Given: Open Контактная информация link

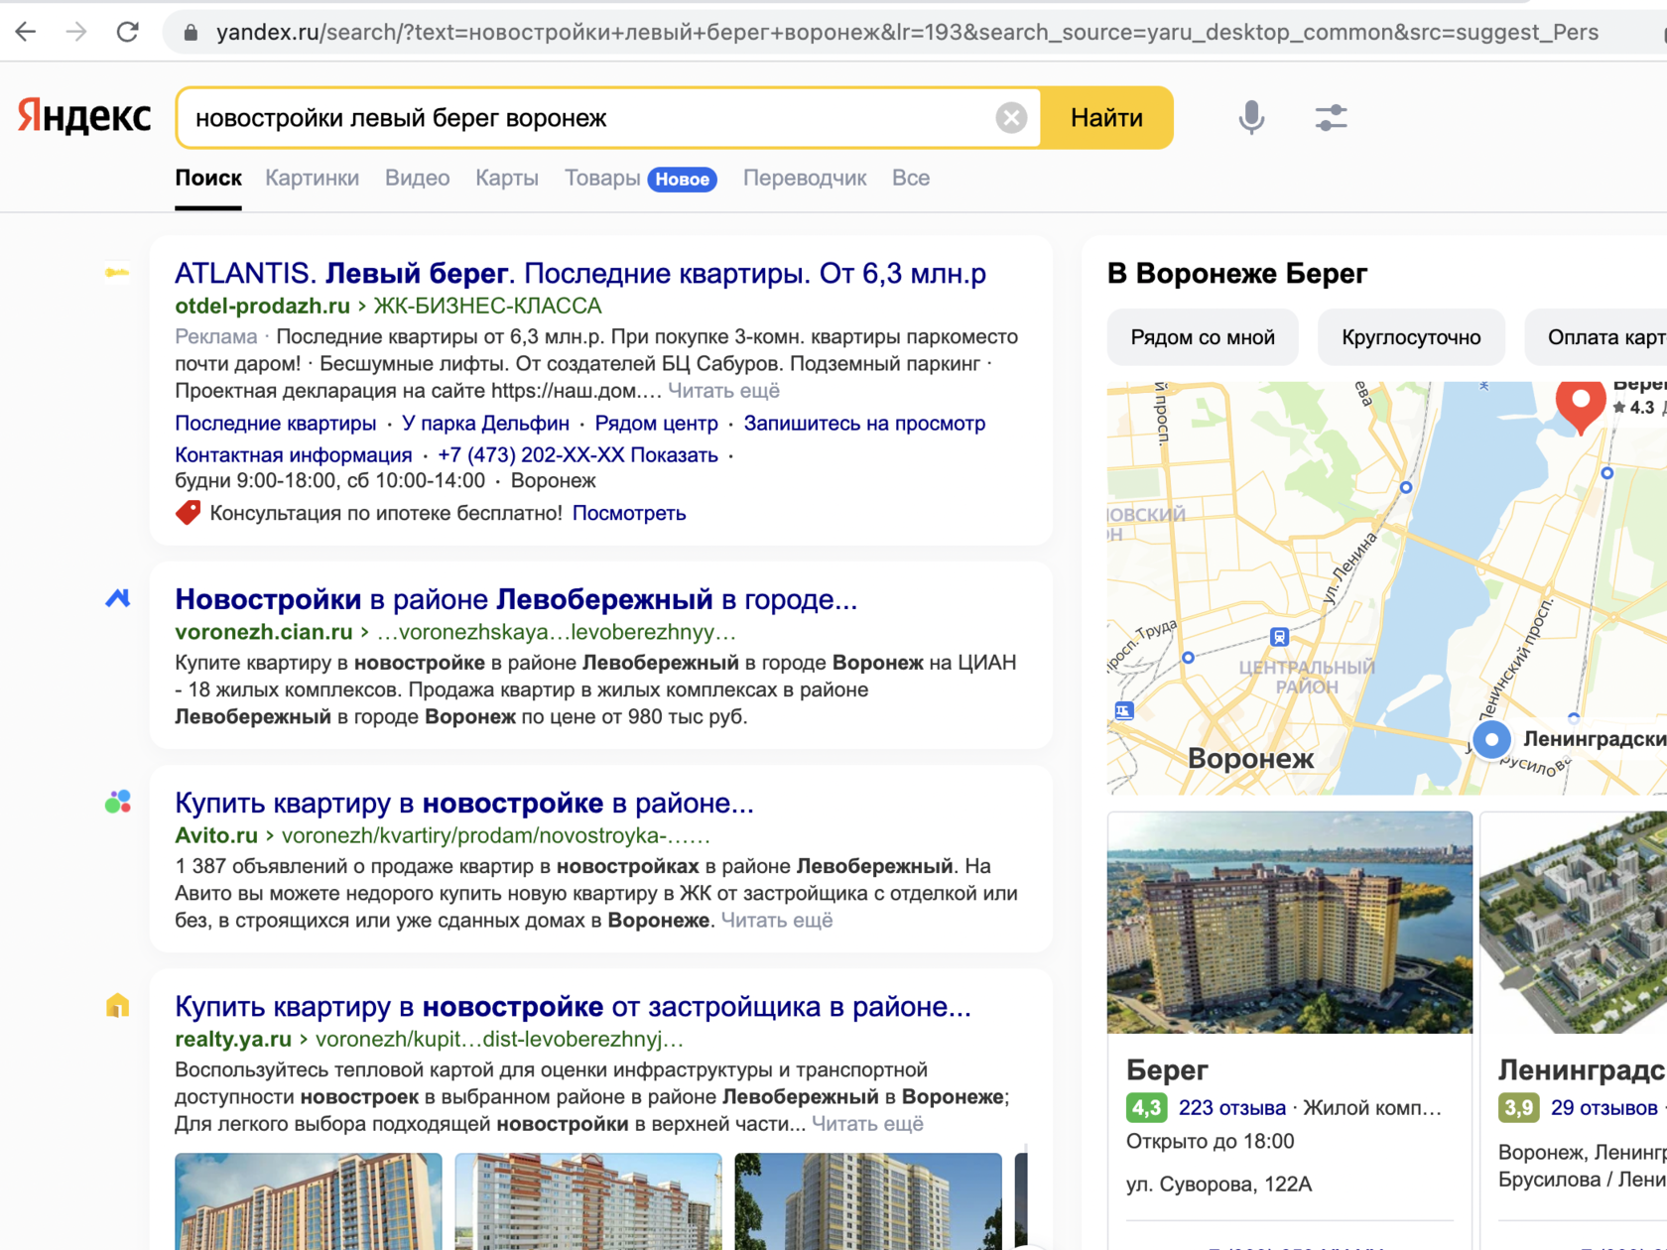Looking at the screenshot, I should tap(294, 455).
